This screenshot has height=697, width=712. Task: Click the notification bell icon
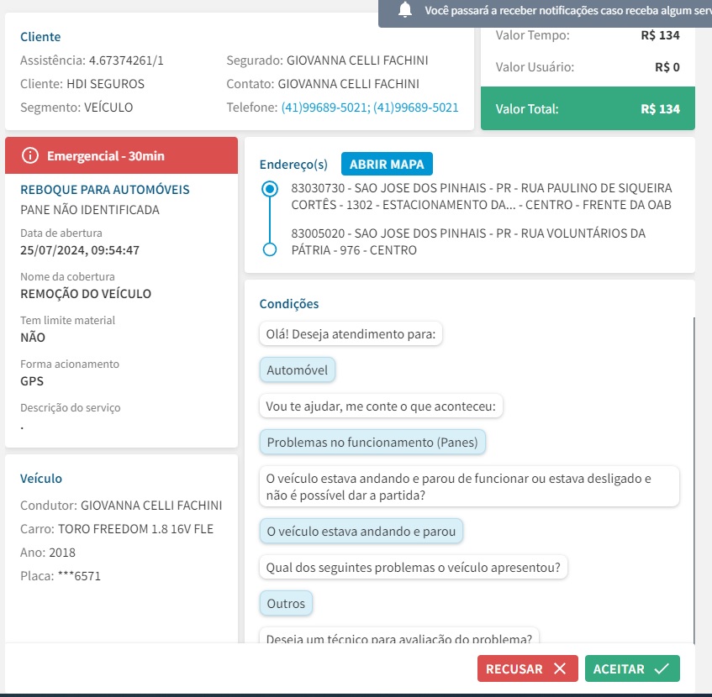pos(404,9)
